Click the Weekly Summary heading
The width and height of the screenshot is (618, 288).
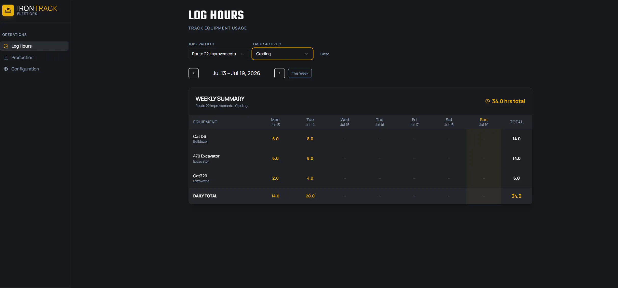220,99
